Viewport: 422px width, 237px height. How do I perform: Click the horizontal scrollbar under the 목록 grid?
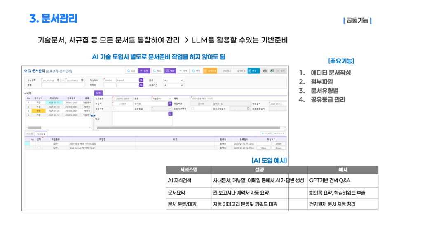click(59, 128)
